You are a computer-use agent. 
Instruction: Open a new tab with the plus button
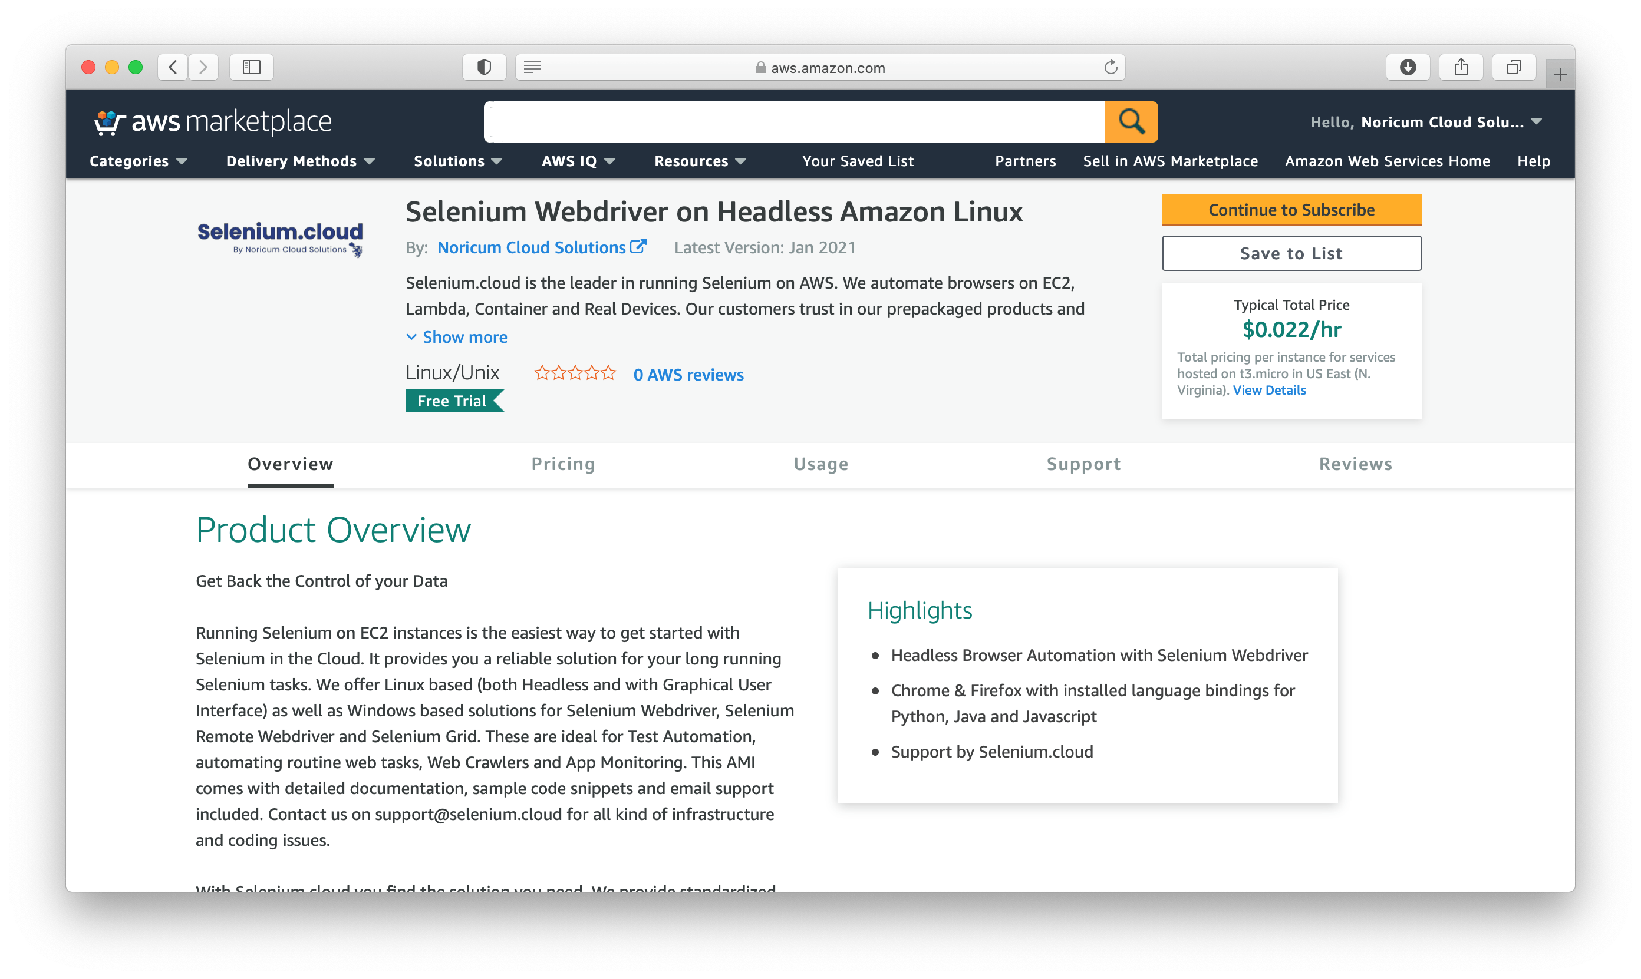(x=1559, y=75)
